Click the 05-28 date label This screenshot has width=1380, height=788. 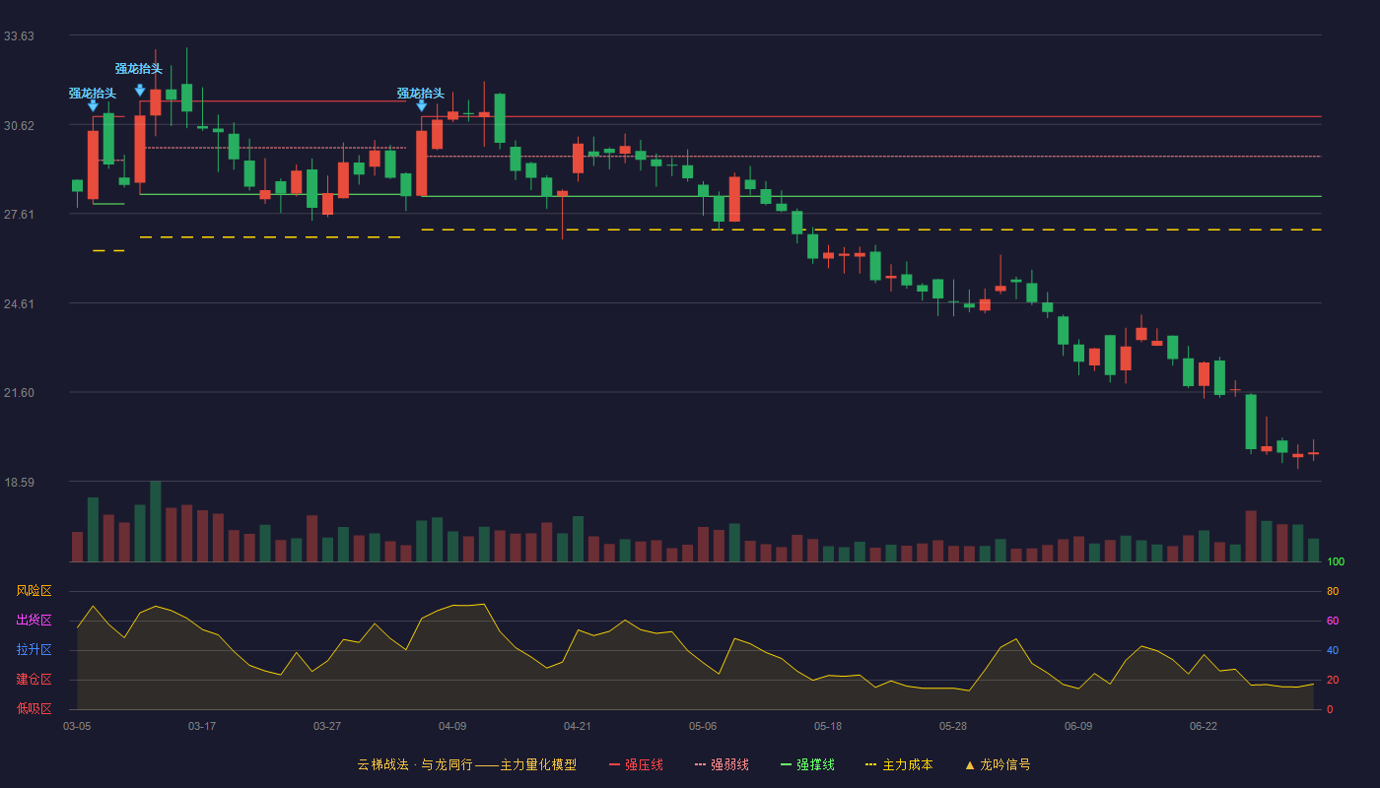[x=953, y=726]
